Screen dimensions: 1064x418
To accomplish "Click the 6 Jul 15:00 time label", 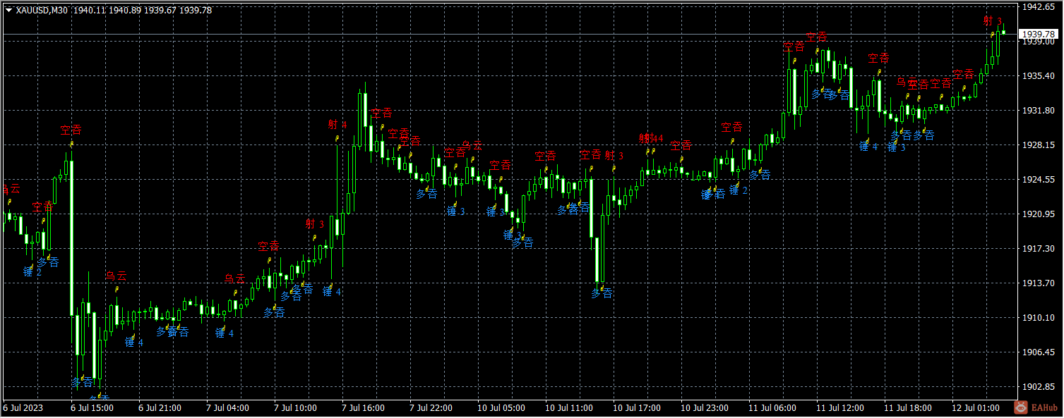I will coord(92,408).
